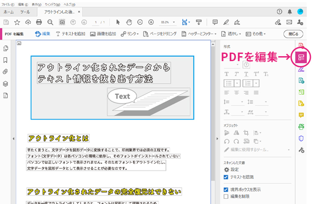Select the highlighter pen tool
The height and width of the screenshot is (204, 314).
pyautogui.click(x=226, y=22)
